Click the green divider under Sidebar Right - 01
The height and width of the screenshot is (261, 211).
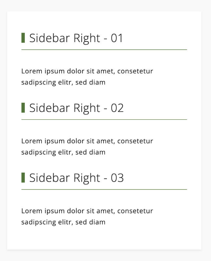[104, 50]
